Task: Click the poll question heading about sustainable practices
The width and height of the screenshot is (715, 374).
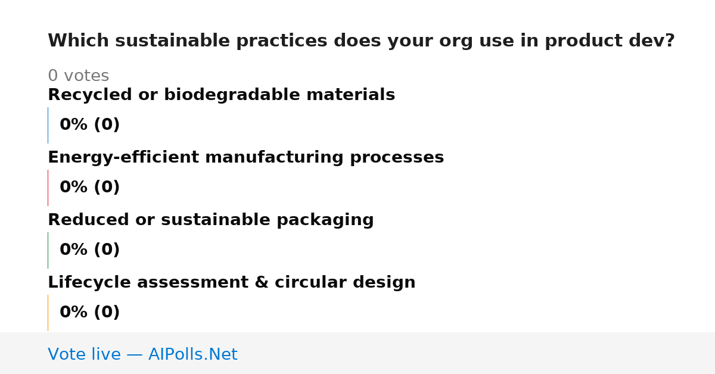Action: click(x=361, y=41)
